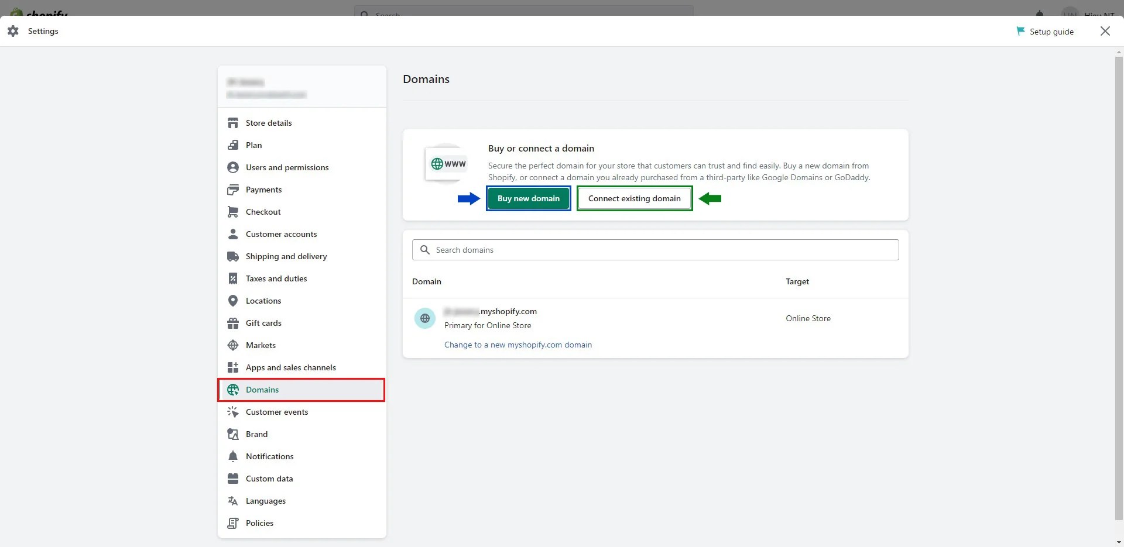The width and height of the screenshot is (1124, 547).
Task: Click the Gift cards icon
Action: (x=234, y=322)
